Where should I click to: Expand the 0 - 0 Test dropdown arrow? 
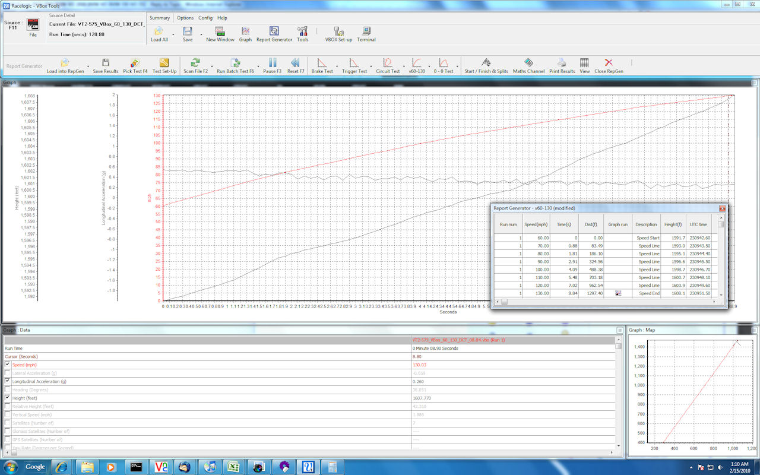coord(457,66)
